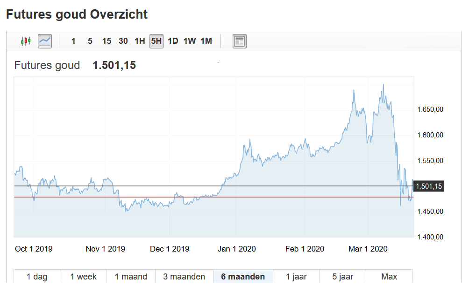This screenshot has height=293, width=462.
Task: Switch to candlestick chart view
Action: pyautogui.click(x=26, y=41)
